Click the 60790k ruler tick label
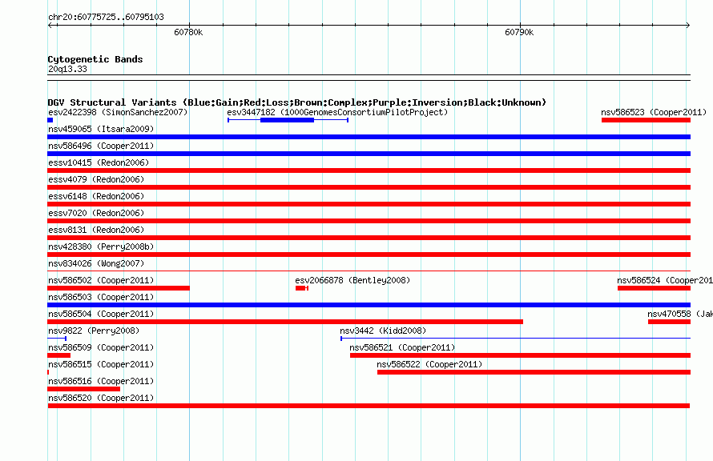Screen dimensions: 713x461 [x=519, y=32]
